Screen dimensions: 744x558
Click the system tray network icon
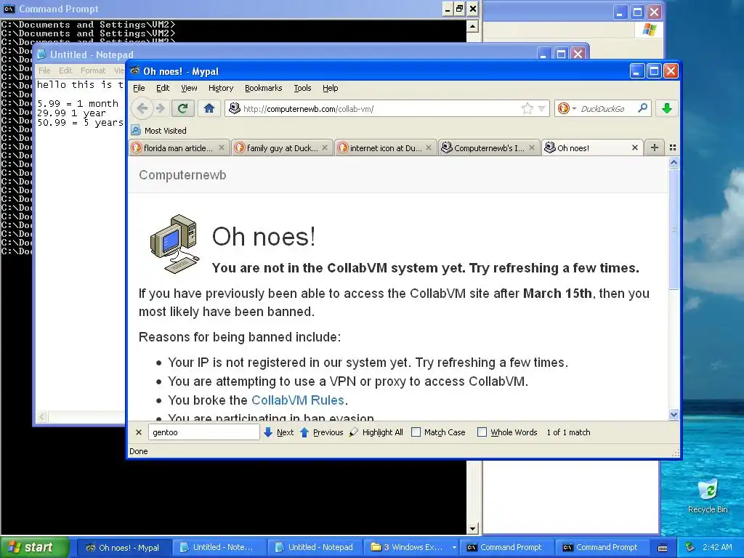pyautogui.click(x=690, y=547)
